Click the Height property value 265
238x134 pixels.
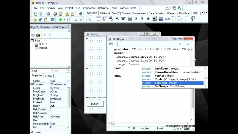pos(58,106)
